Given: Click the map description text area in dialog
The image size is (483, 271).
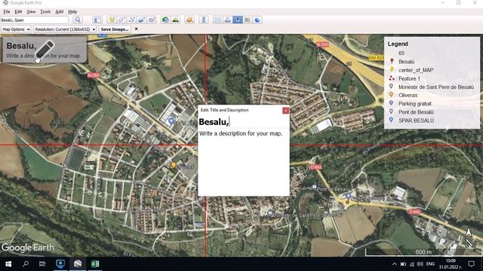Looking at the screenshot, I should (x=243, y=162).
